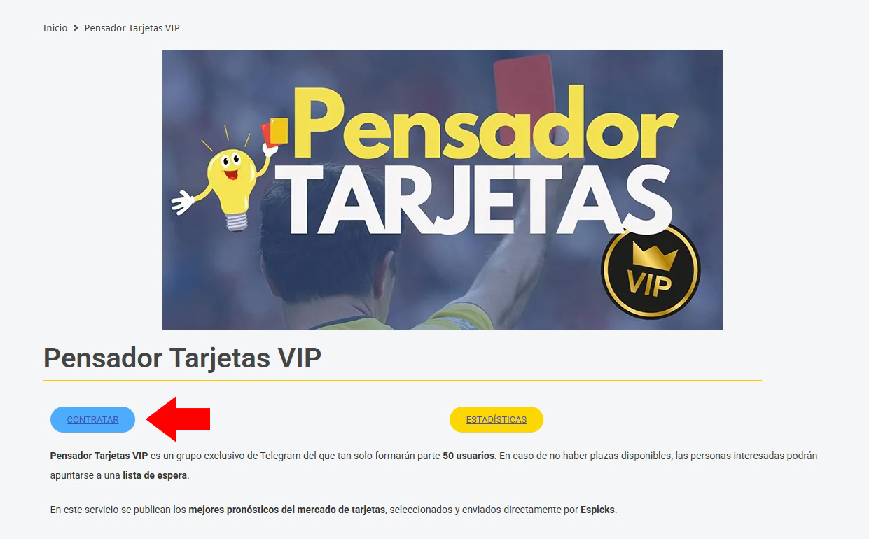Click the yellow divider line under the heading

coord(402,381)
